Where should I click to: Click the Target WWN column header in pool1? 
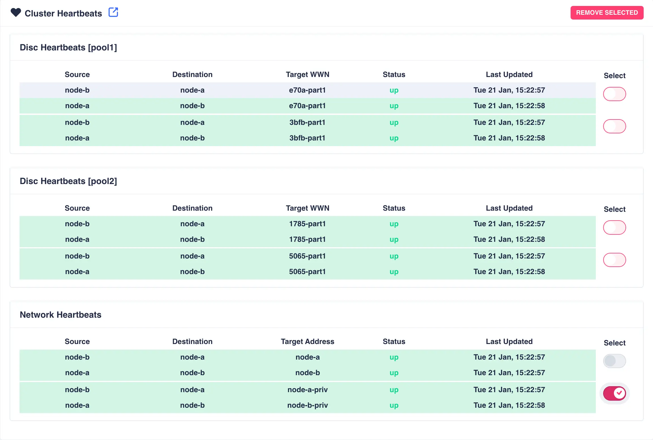coord(308,74)
